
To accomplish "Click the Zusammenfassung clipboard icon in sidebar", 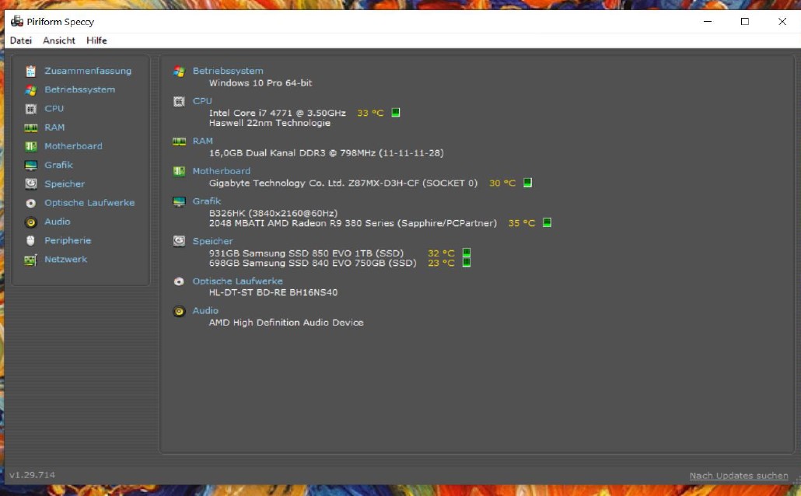I will [x=30, y=71].
